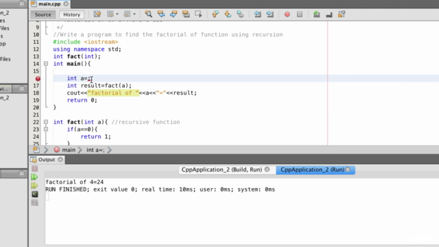This screenshot has width=439, height=247.
Task: Close the main.cpp tab
Action: coord(66,4)
